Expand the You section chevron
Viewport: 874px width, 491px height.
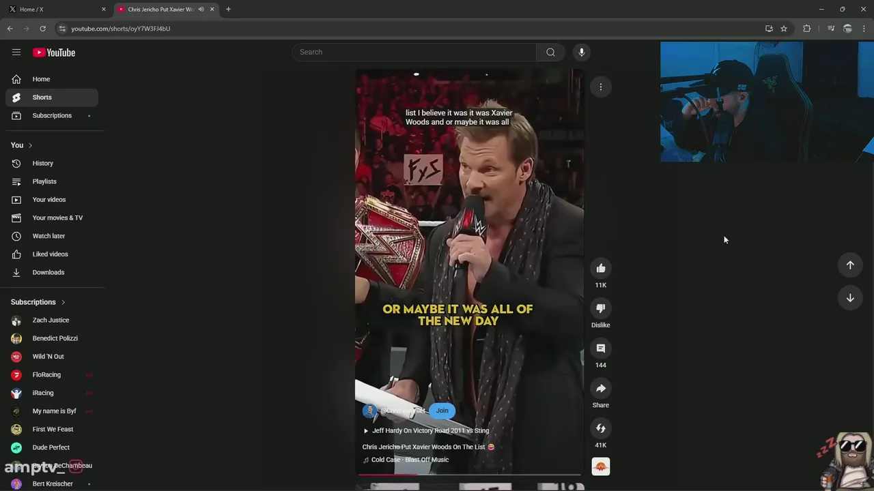tap(30, 145)
